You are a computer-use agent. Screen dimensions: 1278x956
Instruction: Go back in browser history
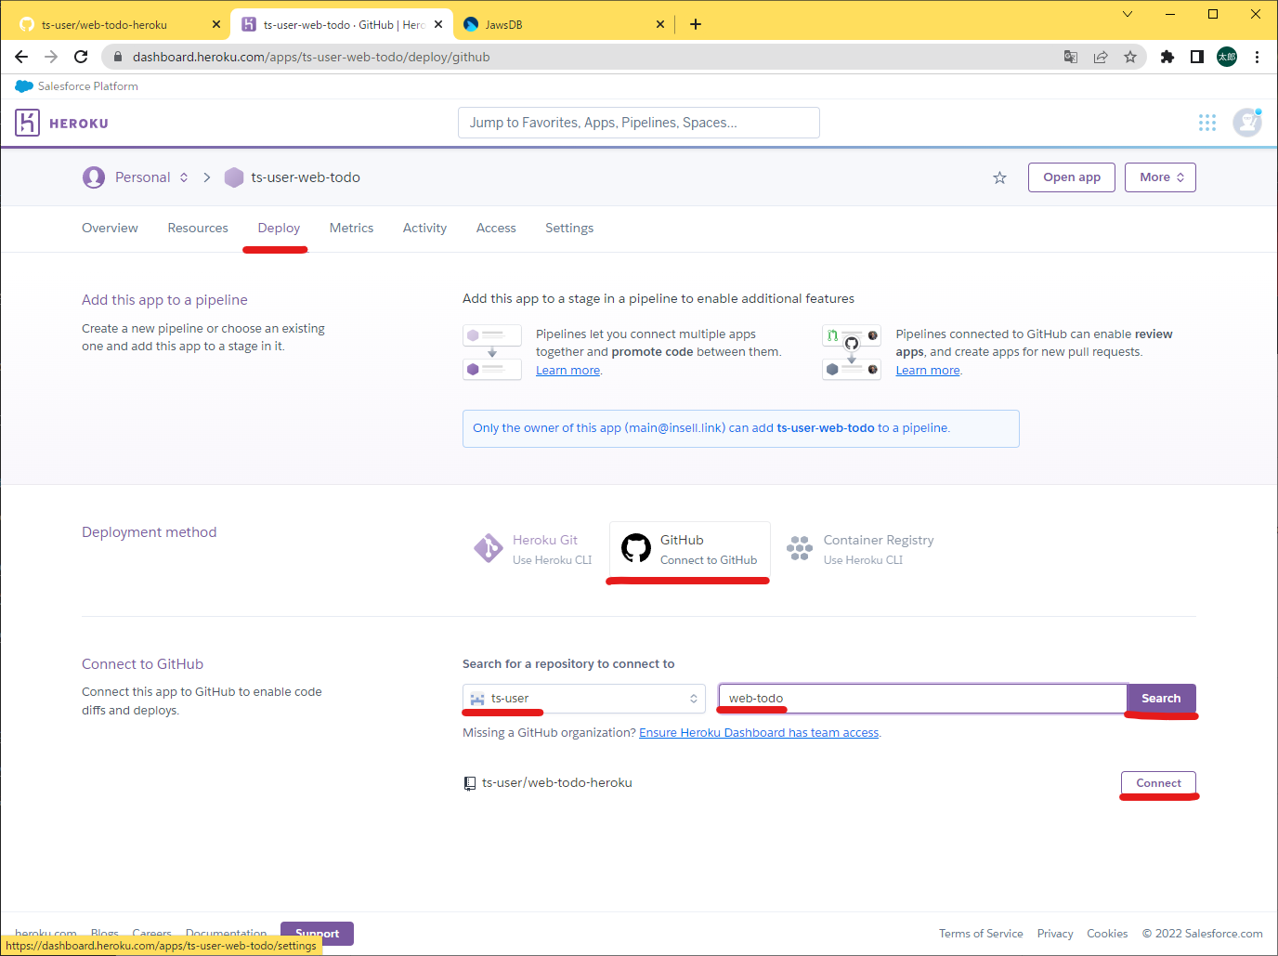(x=21, y=57)
